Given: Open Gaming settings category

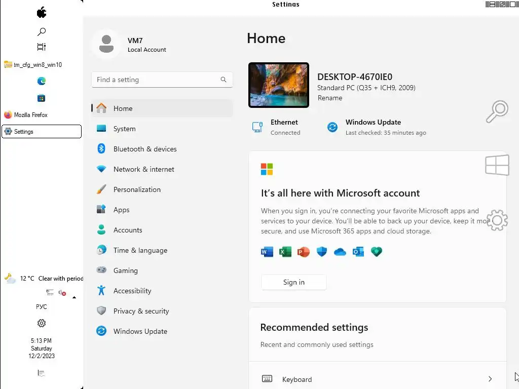Looking at the screenshot, I should (x=162, y=270).
